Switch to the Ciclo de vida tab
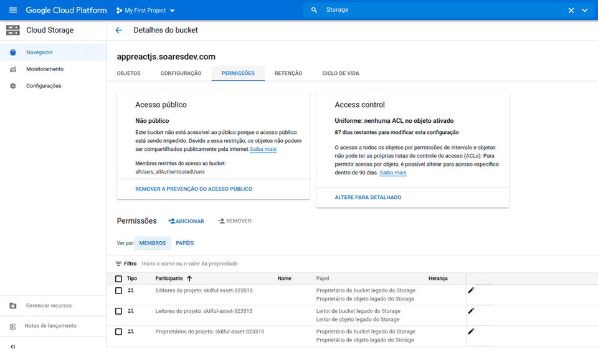598x349 pixels. (x=340, y=74)
